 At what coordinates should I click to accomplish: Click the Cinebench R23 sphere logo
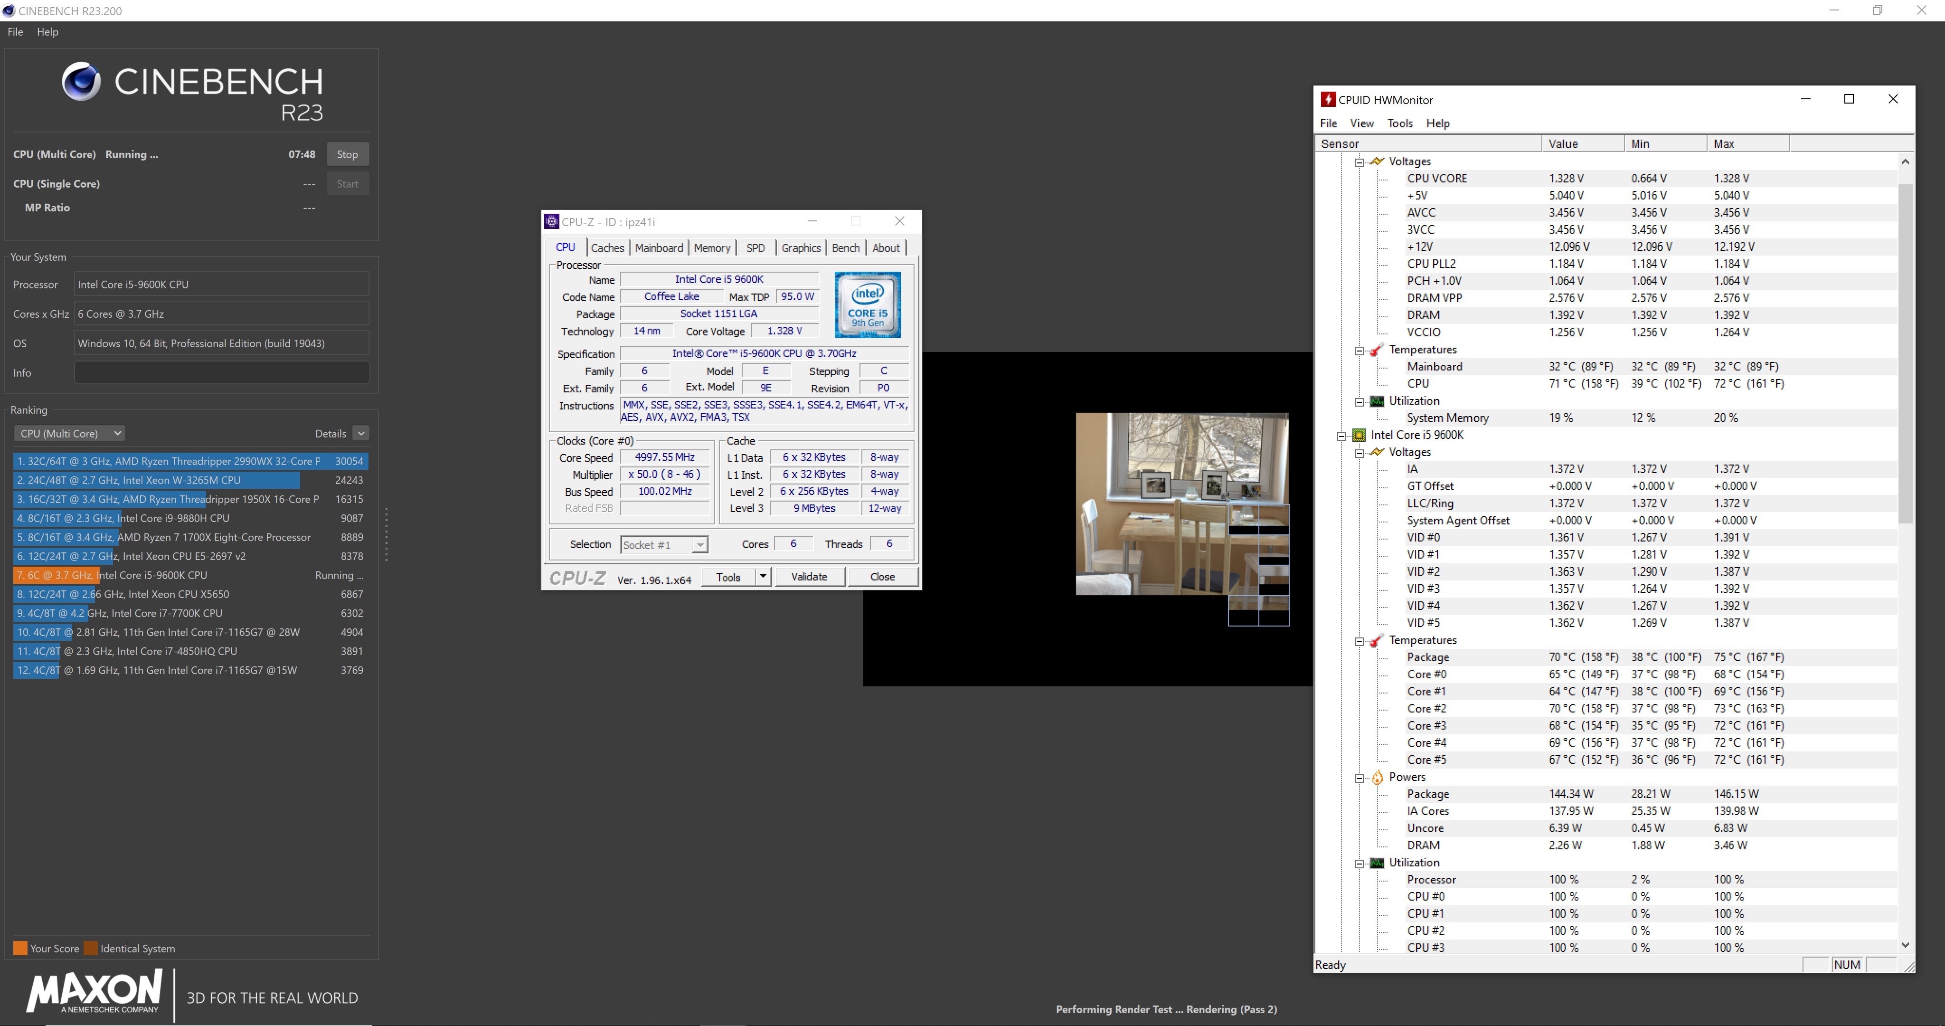tap(81, 82)
